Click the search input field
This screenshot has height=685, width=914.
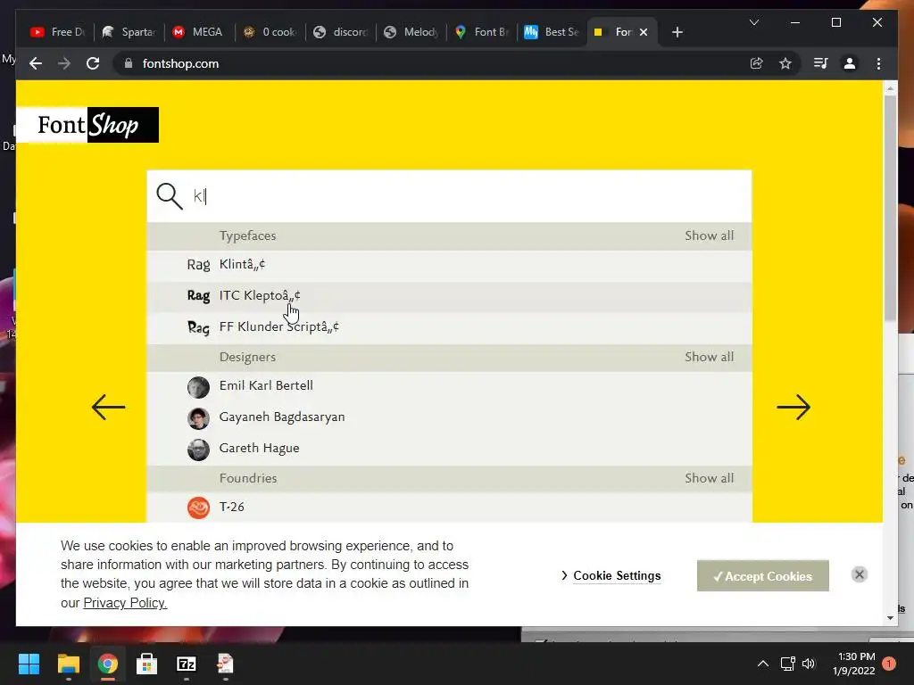pos(449,196)
